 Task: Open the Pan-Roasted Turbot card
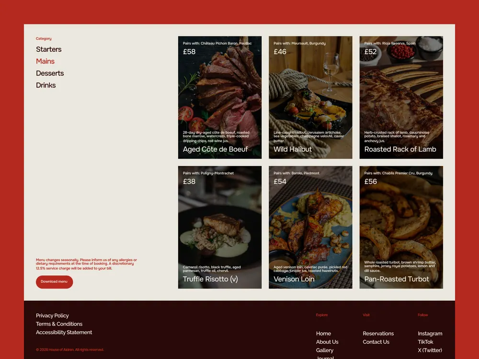401,227
